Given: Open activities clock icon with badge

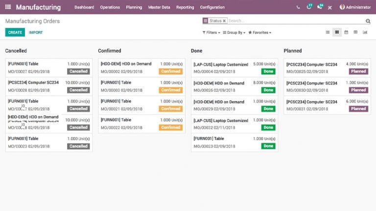Looking at the screenshot, I should click(309, 7).
